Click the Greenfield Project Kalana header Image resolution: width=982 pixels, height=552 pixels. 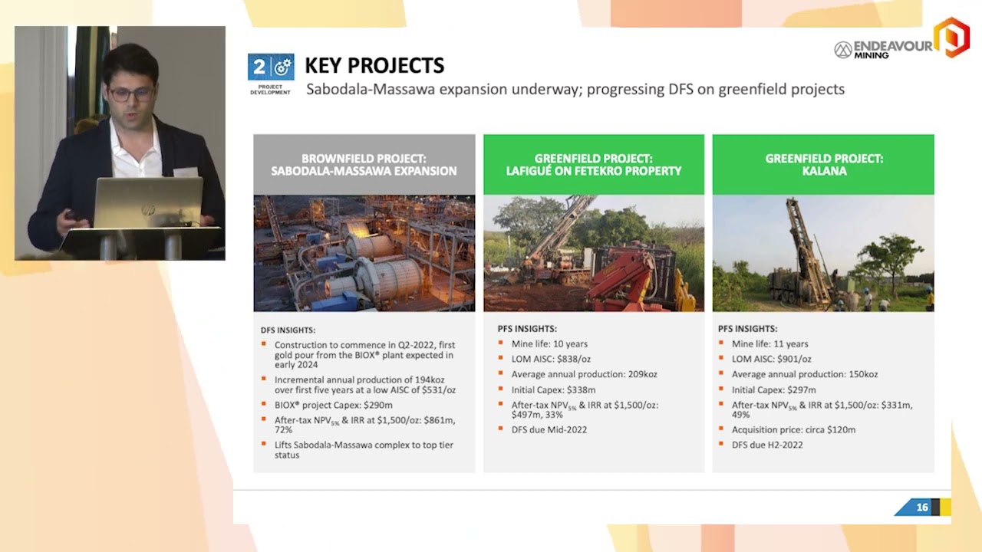(x=823, y=165)
